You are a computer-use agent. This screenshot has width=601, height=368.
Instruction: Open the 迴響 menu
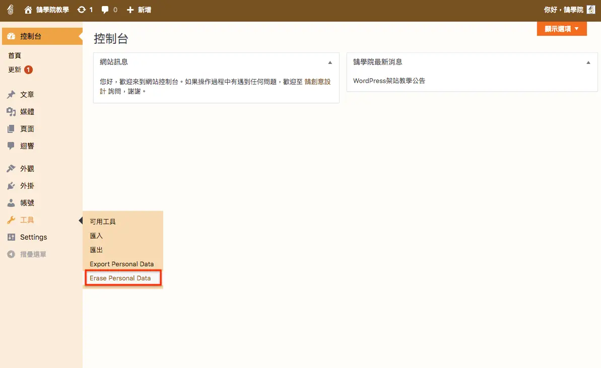27,146
